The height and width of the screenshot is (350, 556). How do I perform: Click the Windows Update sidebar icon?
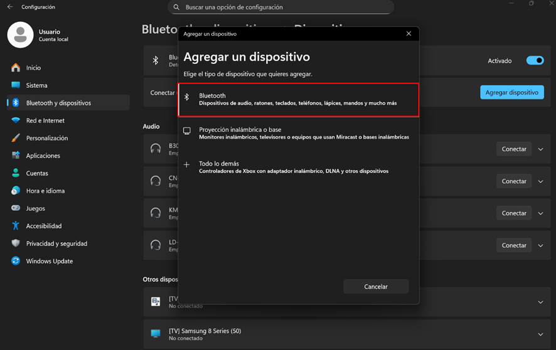16,261
